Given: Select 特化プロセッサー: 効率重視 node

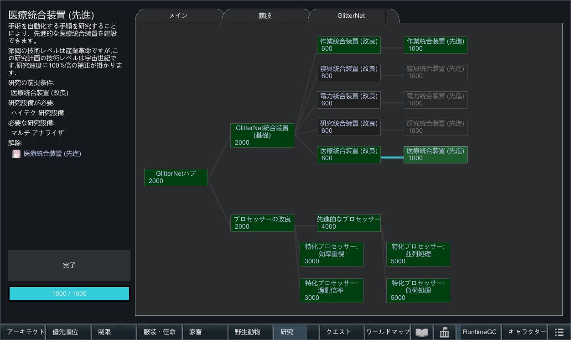Looking at the screenshot, I should pyautogui.click(x=332, y=254).
